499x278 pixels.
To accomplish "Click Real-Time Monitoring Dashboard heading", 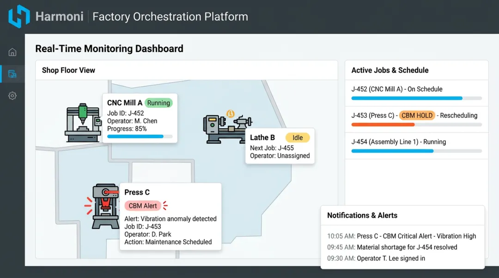I will pos(109,48).
